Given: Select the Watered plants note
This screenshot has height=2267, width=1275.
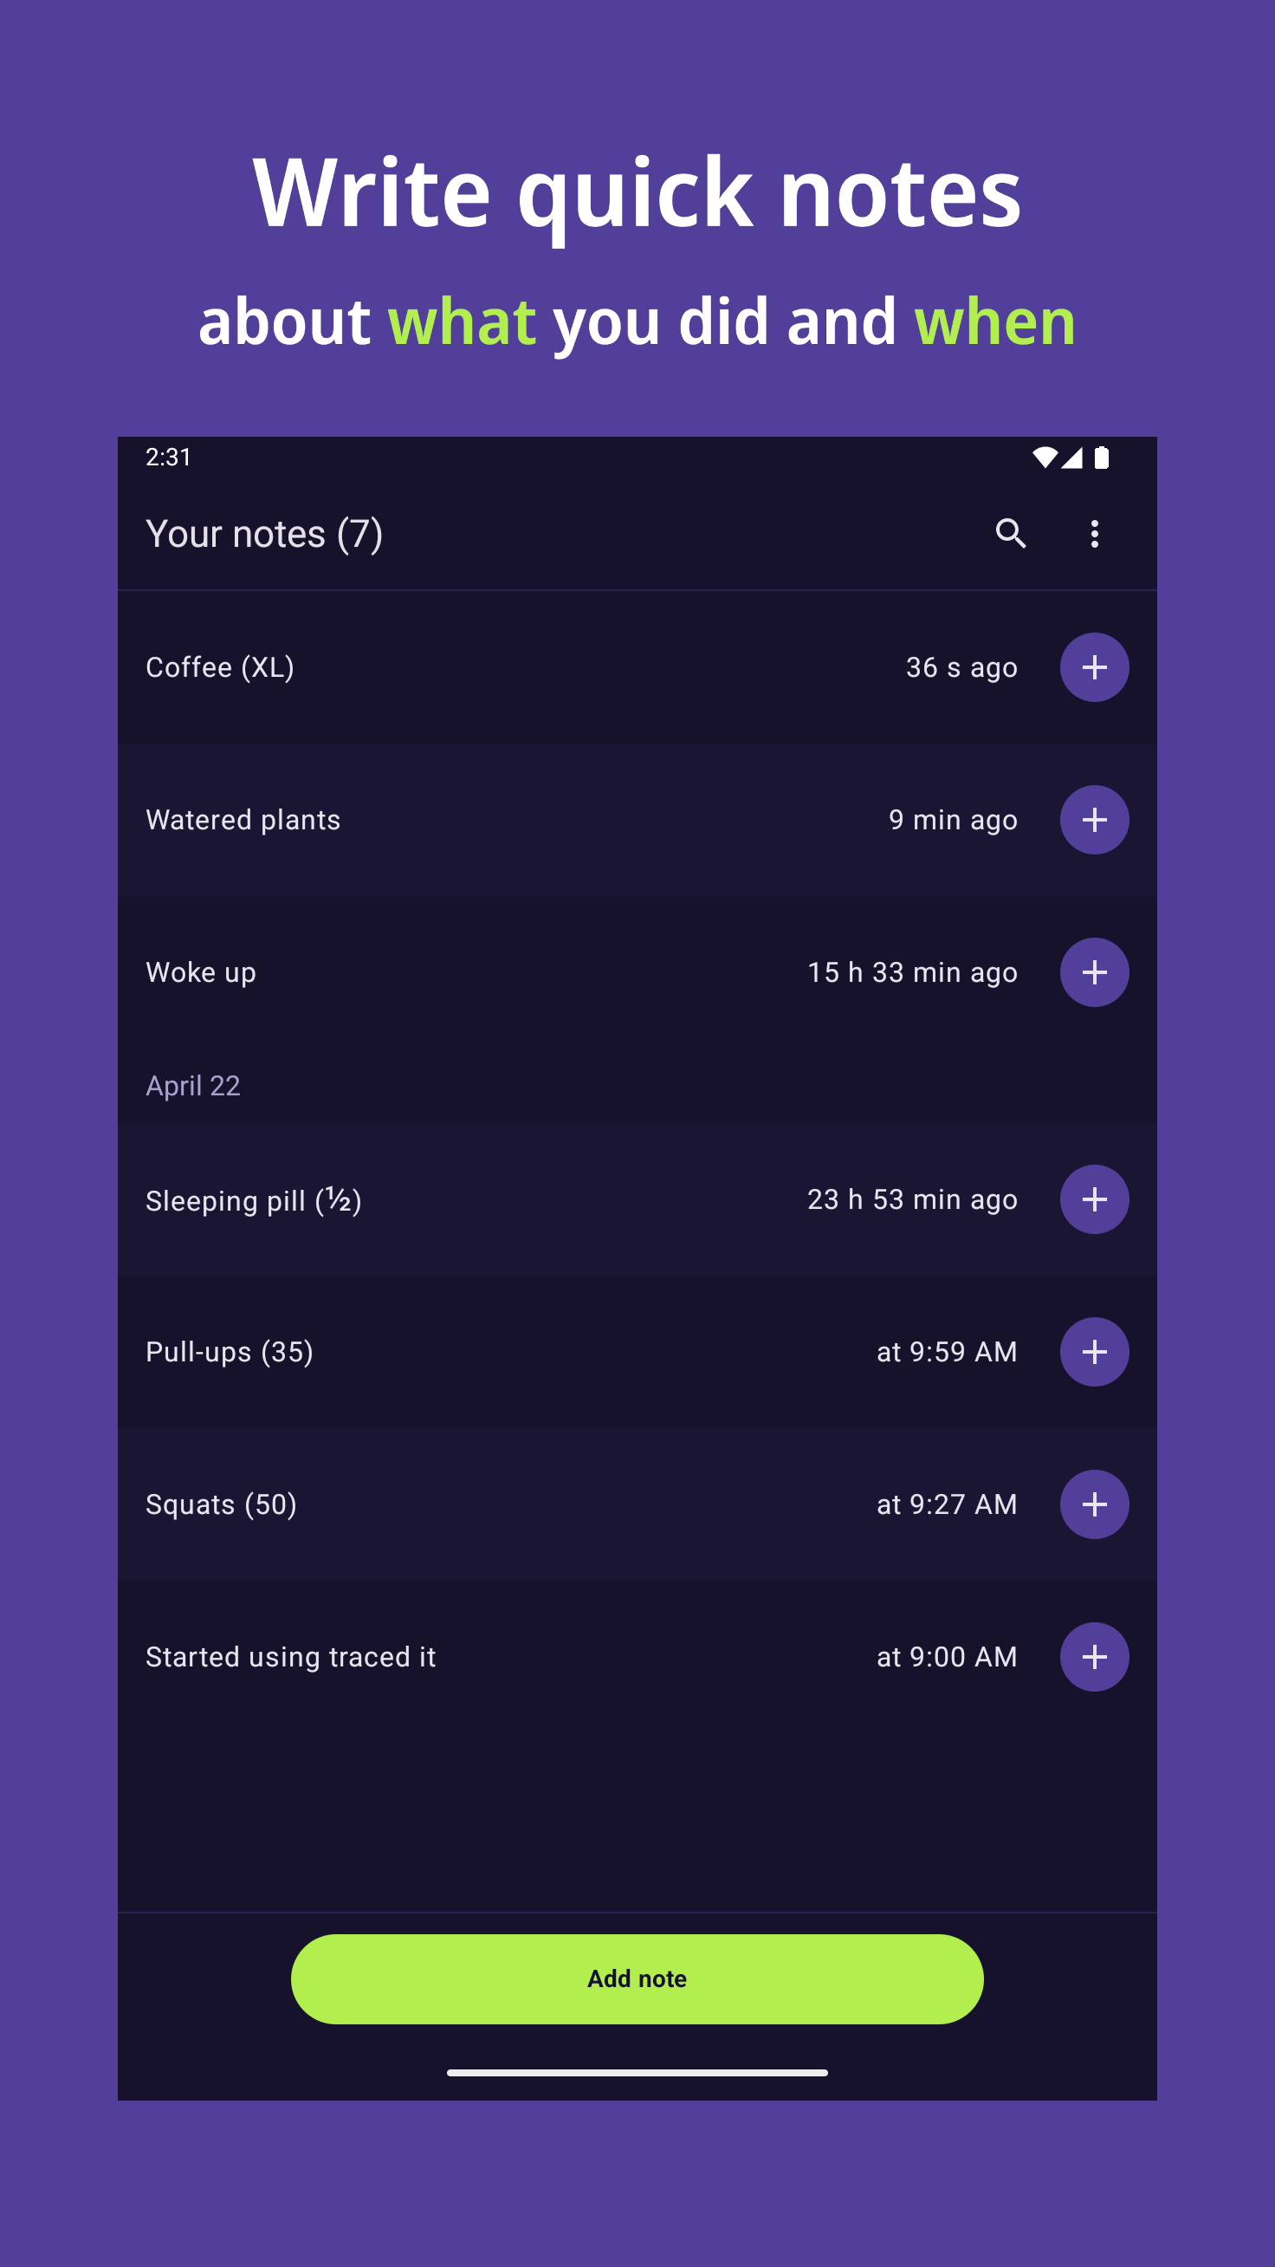Looking at the screenshot, I should 243,819.
